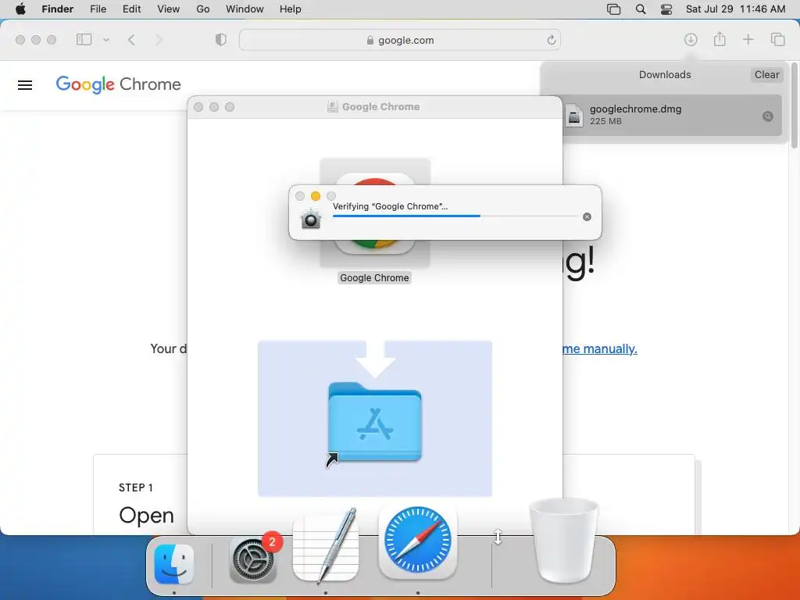
Task: Click the google.com address bar
Action: [400, 40]
